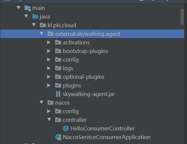Select the config folder under external.skywalking.agent

[71, 60]
